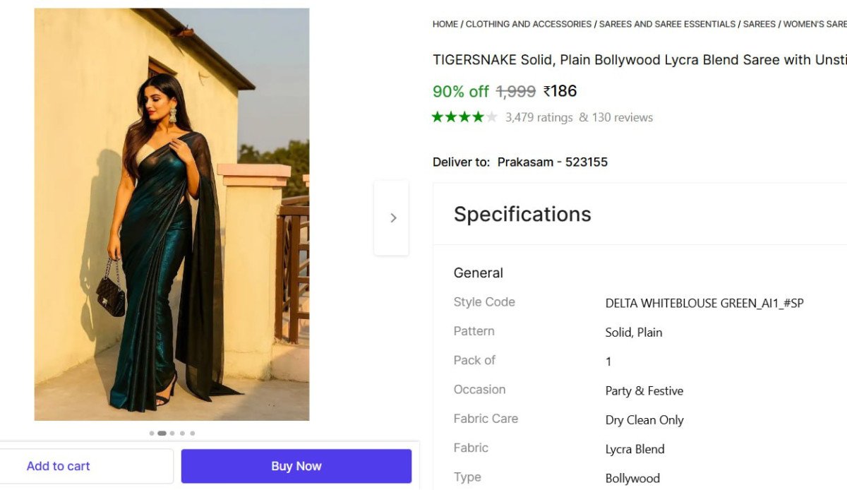This screenshot has width=847, height=490.
Task: Click the next image arrow
Action: pyautogui.click(x=392, y=218)
